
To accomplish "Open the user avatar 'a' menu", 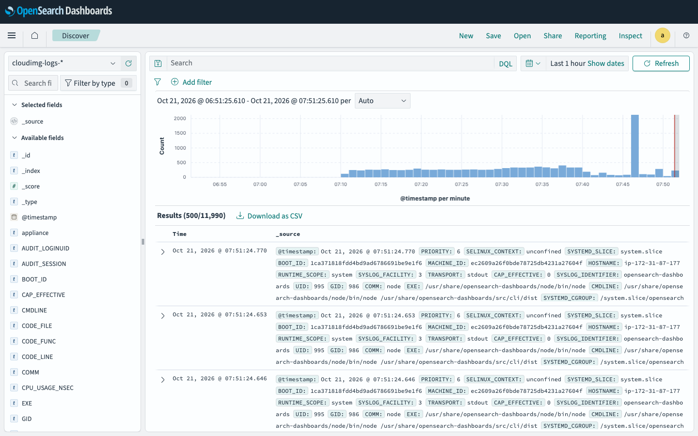I will click(663, 35).
